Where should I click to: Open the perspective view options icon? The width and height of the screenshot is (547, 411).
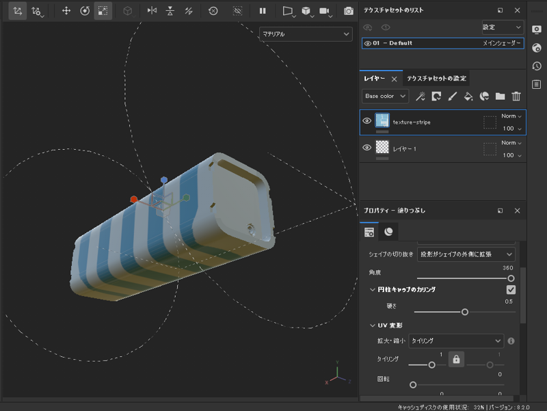[289, 11]
